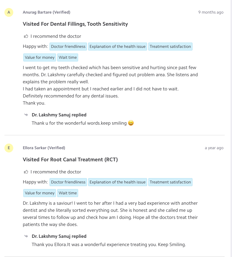This screenshot has height=257, width=232.
Task: Click Value for money tag in Anurag's review
Action: pos(40,57)
